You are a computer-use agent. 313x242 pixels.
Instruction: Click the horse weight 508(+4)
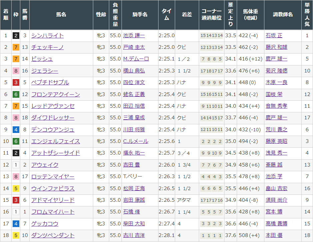[x=249, y=235]
